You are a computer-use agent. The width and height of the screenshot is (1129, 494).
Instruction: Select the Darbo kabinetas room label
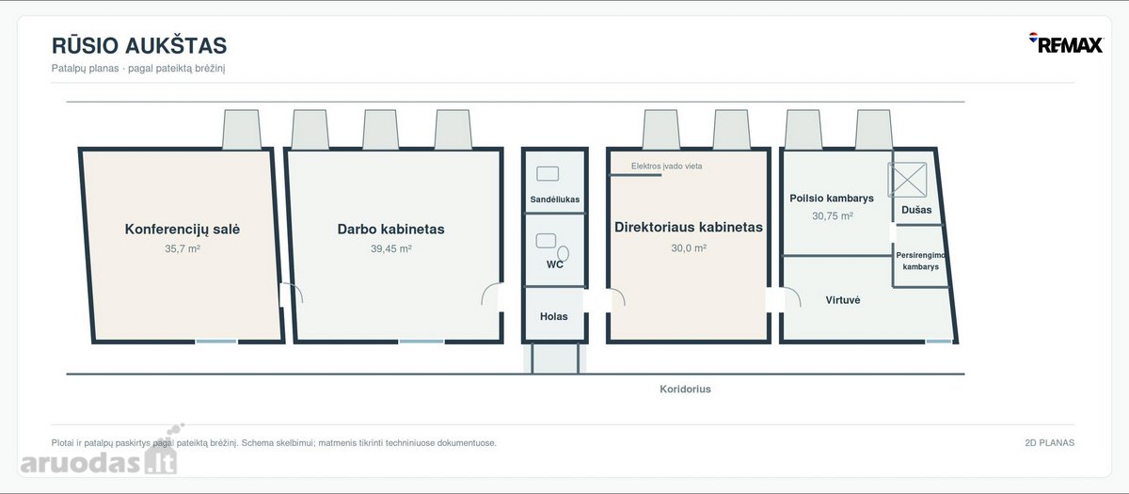[391, 229]
